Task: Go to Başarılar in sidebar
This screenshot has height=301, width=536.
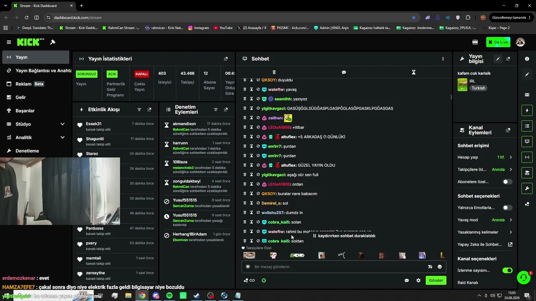Action: [x=36, y=111]
